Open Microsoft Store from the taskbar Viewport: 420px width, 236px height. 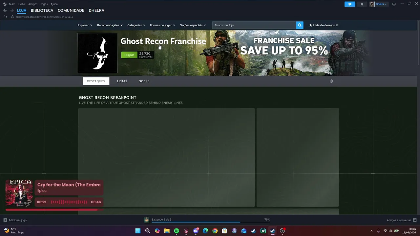click(x=224, y=231)
